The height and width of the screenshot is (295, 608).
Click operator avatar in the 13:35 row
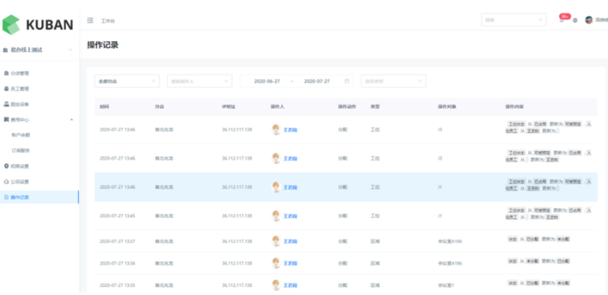click(x=276, y=285)
